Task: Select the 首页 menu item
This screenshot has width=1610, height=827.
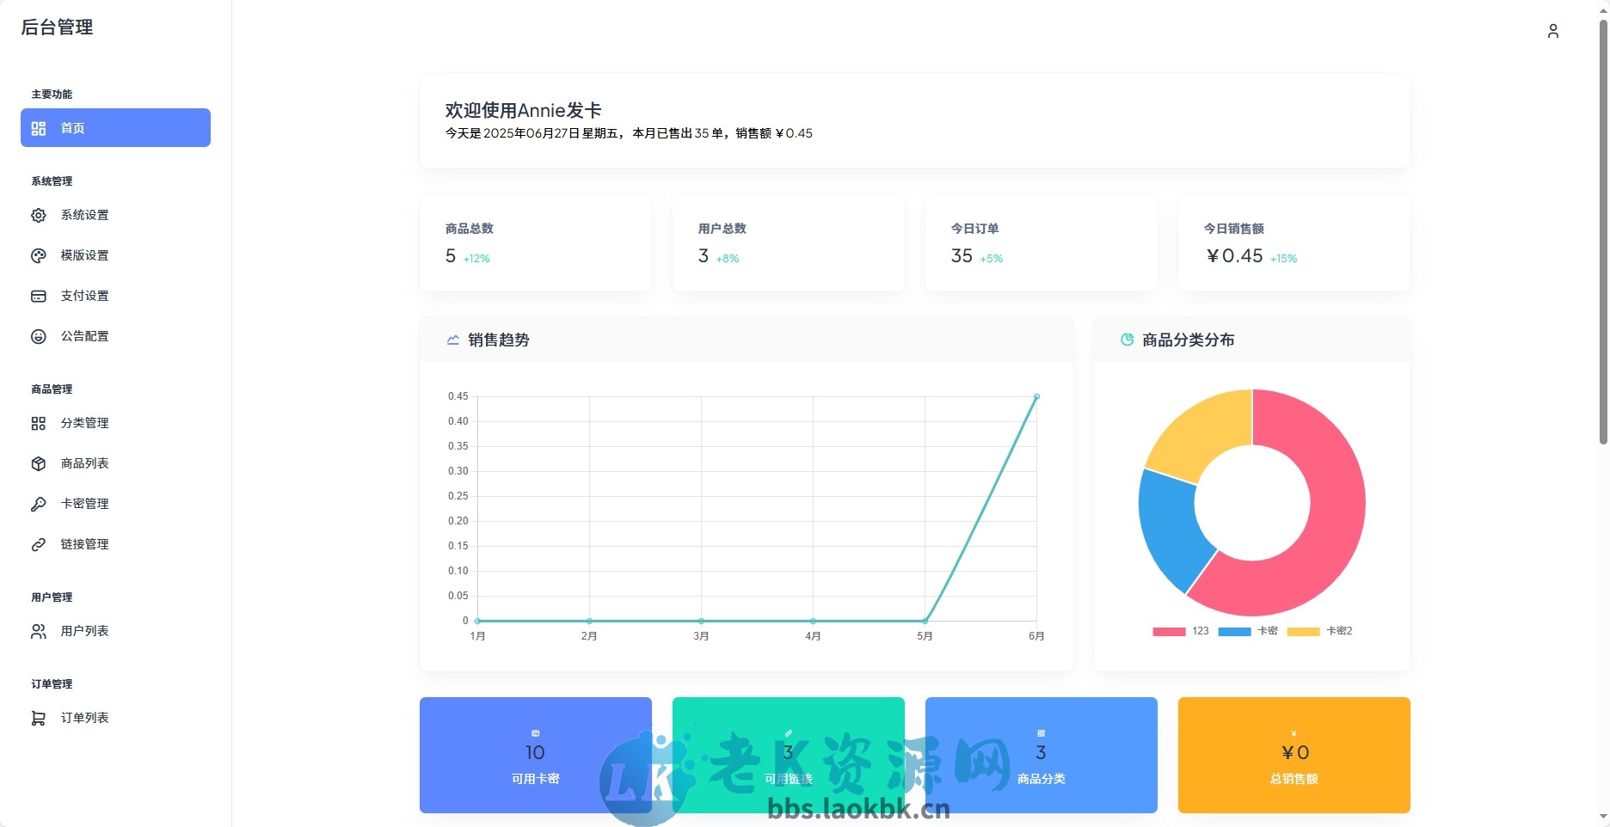Action: [x=115, y=127]
